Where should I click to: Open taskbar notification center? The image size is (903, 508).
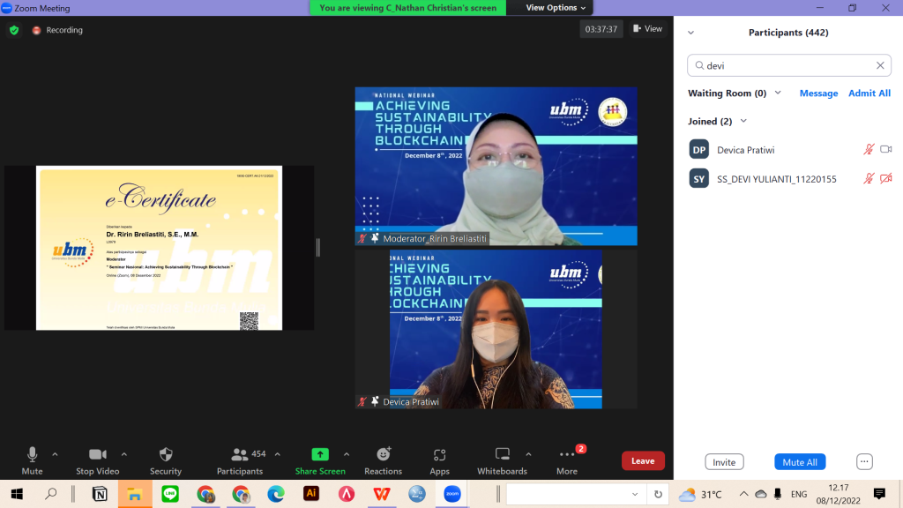[879, 494]
